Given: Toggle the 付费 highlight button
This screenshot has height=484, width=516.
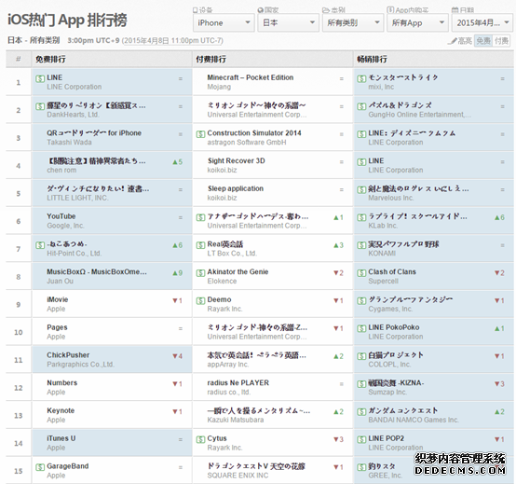Looking at the screenshot, I should click(501, 41).
